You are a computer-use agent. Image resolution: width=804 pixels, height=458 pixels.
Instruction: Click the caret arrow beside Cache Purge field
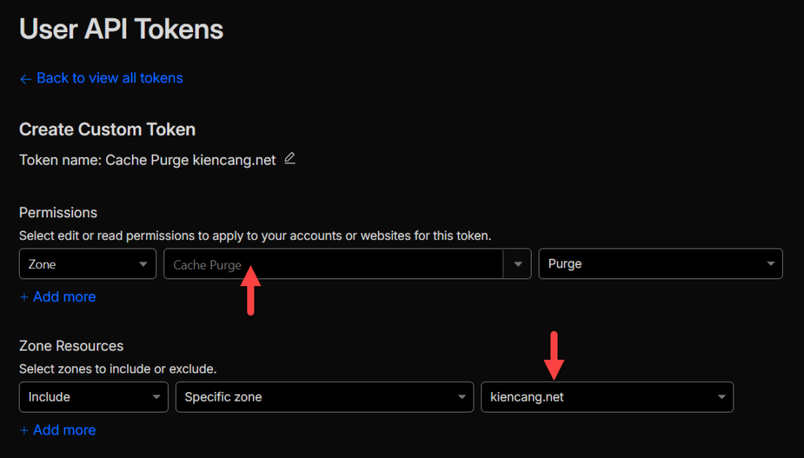click(x=517, y=264)
